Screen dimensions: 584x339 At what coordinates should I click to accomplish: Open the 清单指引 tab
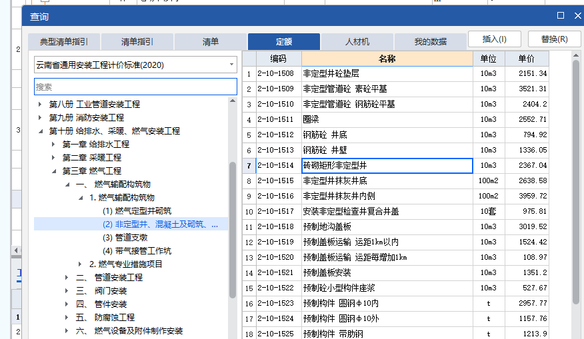pyautogui.click(x=137, y=42)
